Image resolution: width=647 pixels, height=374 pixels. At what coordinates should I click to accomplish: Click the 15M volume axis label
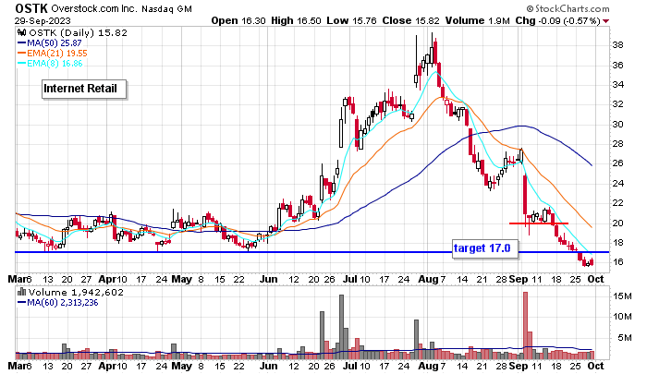point(622,296)
